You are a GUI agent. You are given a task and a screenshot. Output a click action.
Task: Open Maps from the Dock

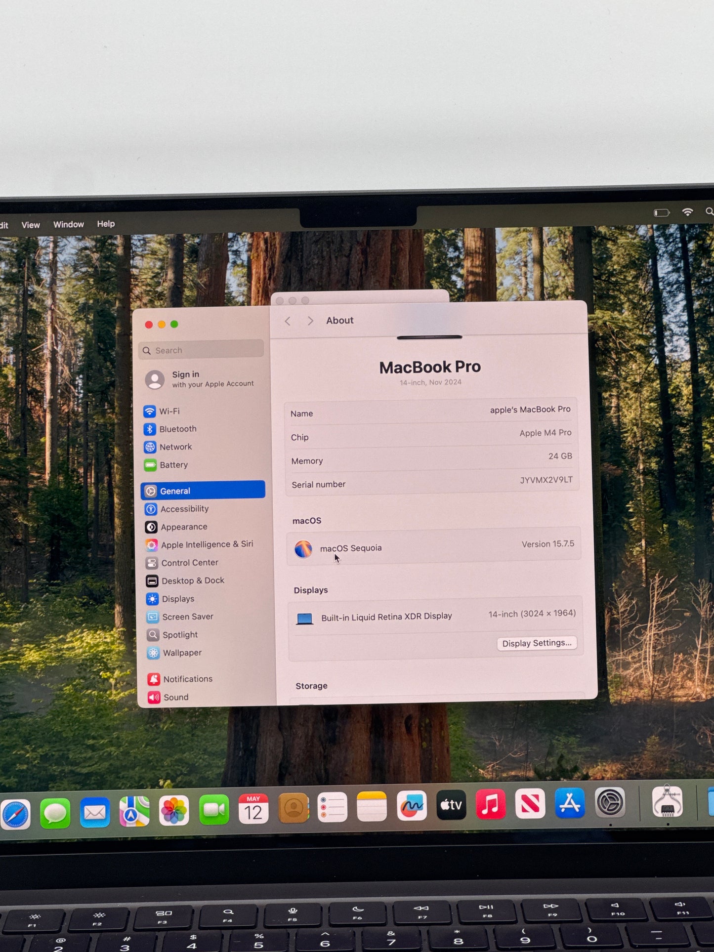(134, 811)
